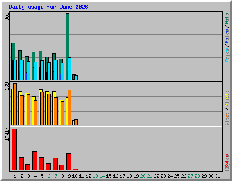Select the yellow visits bar for day 7
This screenshot has width=232, height=181.
point(53,108)
